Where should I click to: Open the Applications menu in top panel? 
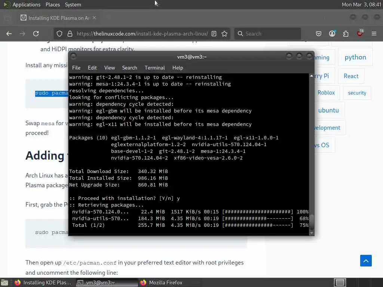pos(27,4)
